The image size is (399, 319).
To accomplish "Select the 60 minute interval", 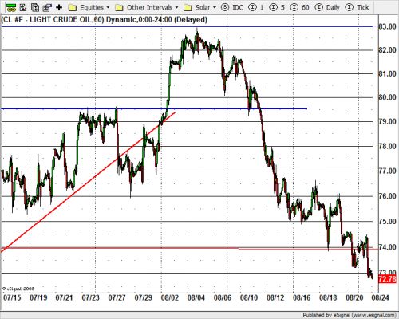I will pos(299,7).
